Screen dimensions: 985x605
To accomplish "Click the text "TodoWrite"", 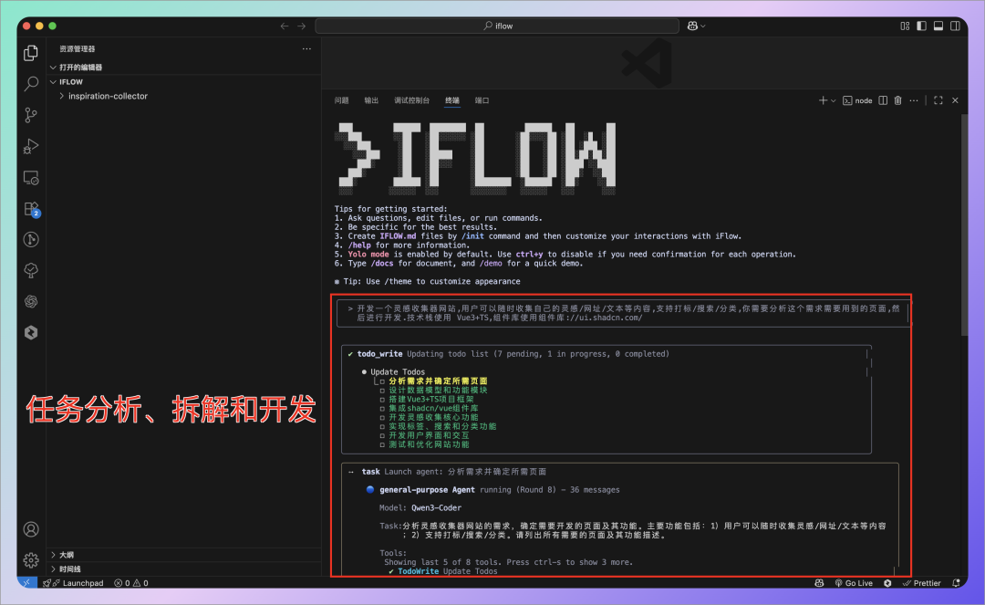I will click(418, 571).
